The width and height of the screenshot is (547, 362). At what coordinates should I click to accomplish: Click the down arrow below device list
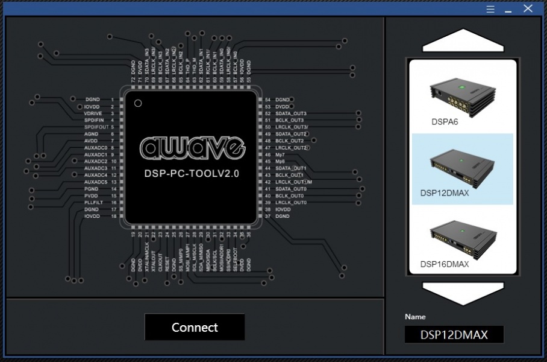coord(463,294)
